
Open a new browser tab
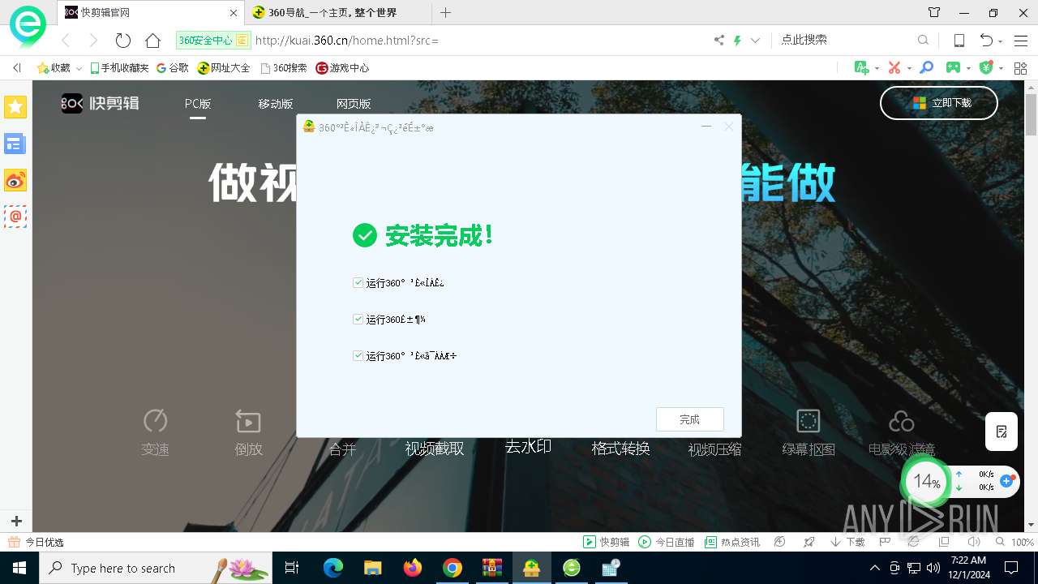(445, 12)
